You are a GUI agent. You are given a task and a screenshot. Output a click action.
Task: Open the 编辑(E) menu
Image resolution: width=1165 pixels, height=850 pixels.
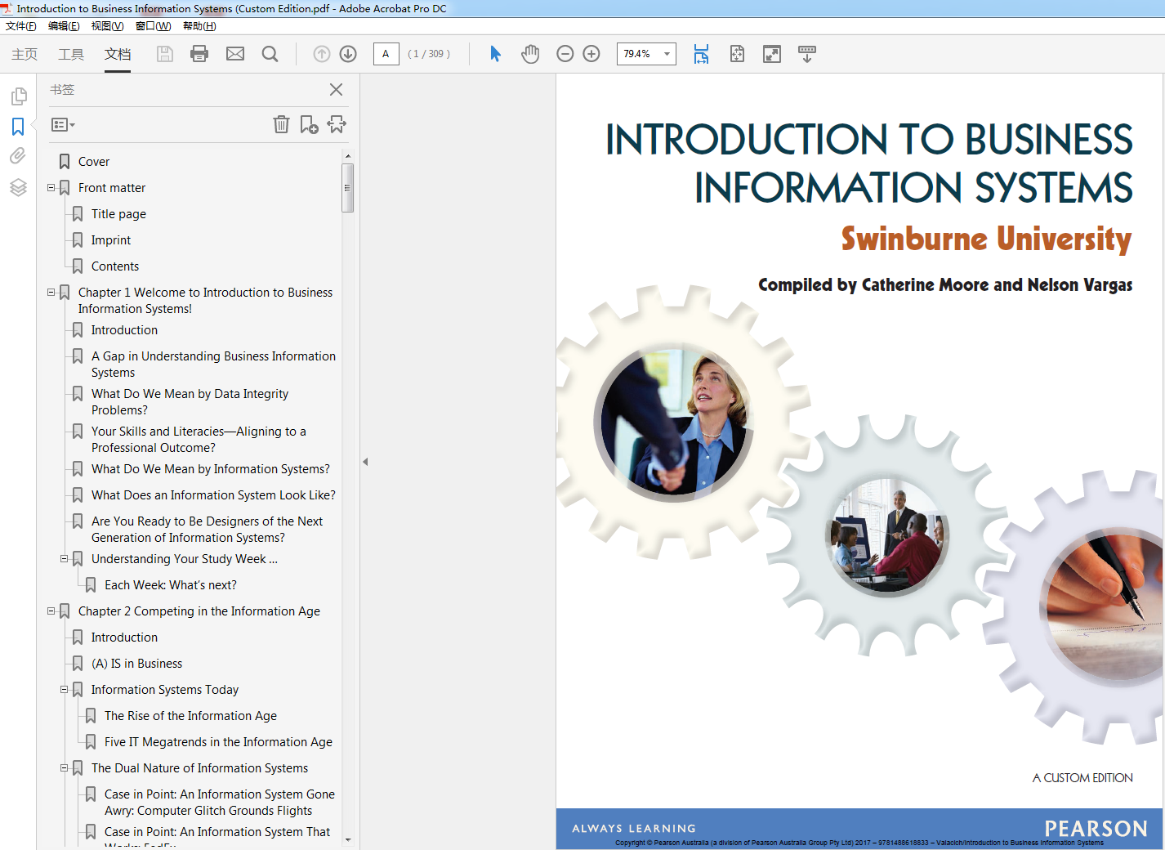tap(64, 26)
